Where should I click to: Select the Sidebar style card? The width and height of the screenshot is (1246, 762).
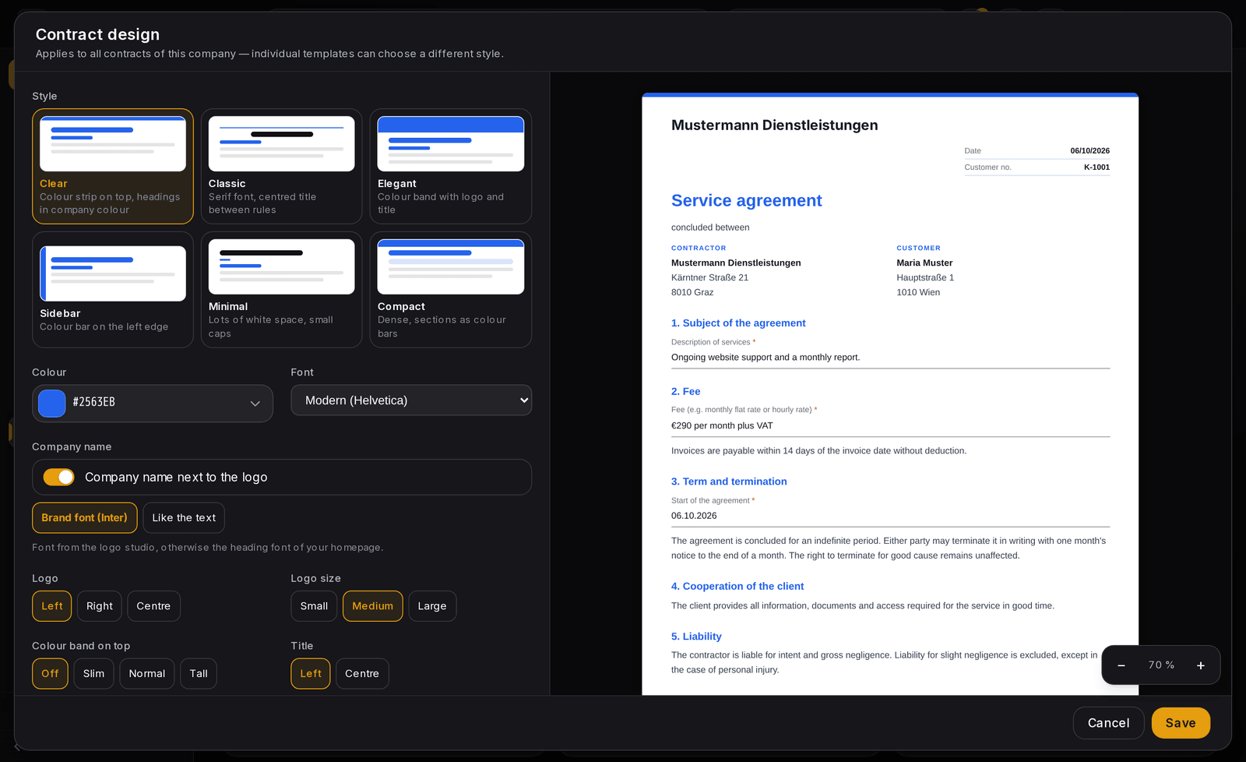(113, 289)
